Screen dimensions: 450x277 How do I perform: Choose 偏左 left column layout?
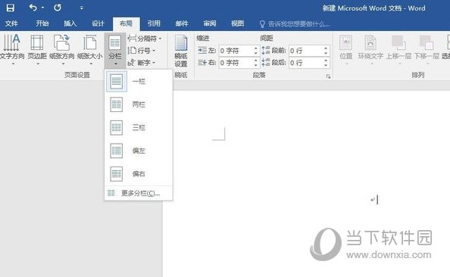139,151
